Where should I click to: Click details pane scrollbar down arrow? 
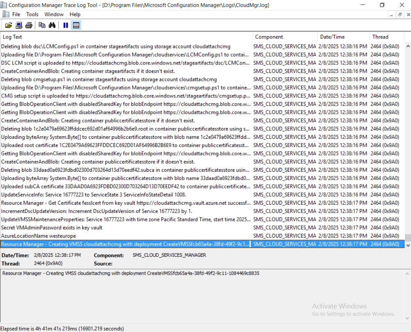tap(407, 318)
